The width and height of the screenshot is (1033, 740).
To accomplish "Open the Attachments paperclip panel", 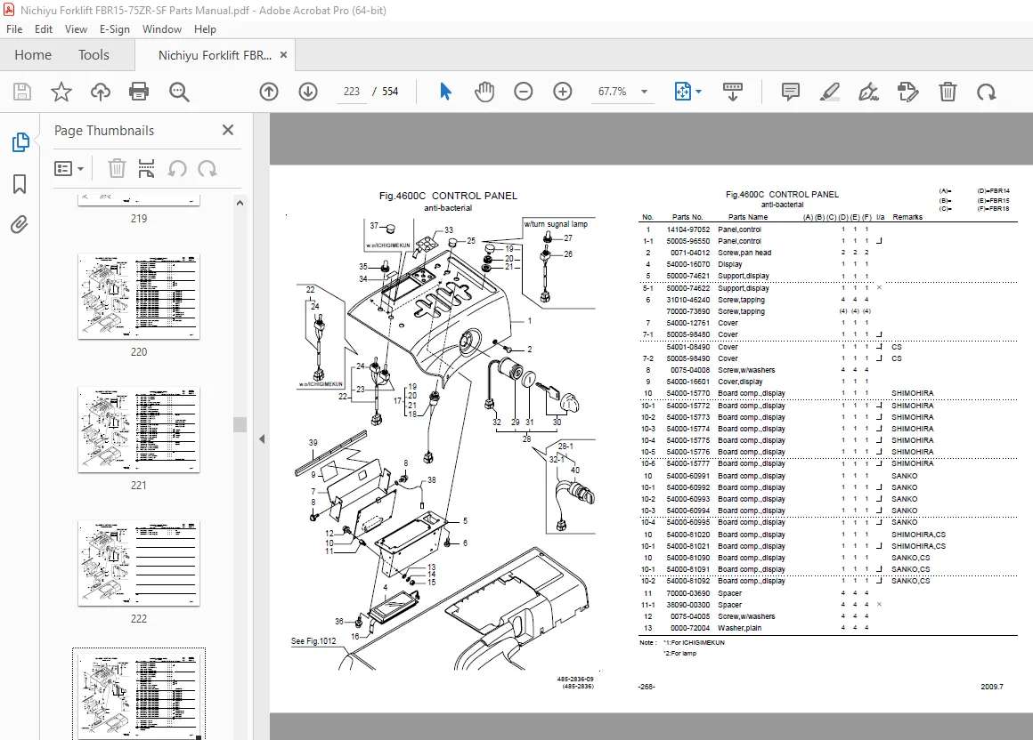I will pyautogui.click(x=19, y=225).
